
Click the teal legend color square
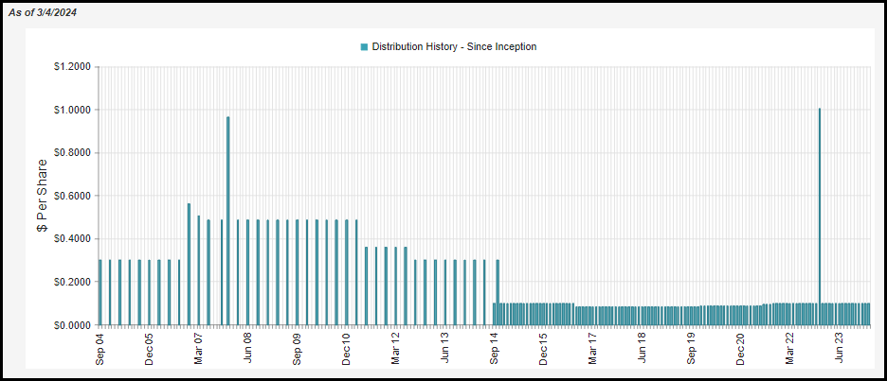(364, 47)
